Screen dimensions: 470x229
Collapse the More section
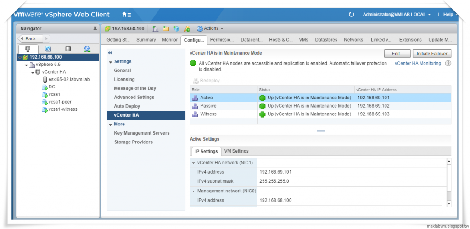[x=111, y=125]
